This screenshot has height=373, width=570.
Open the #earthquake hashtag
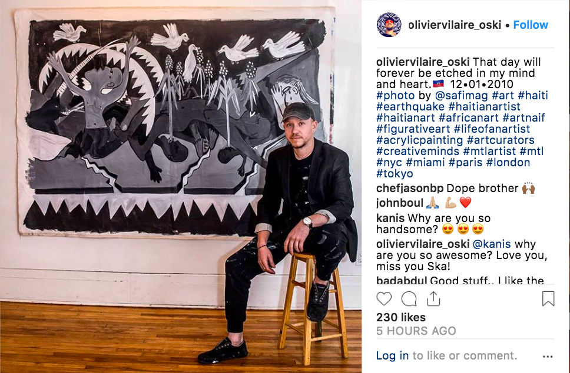(x=407, y=107)
